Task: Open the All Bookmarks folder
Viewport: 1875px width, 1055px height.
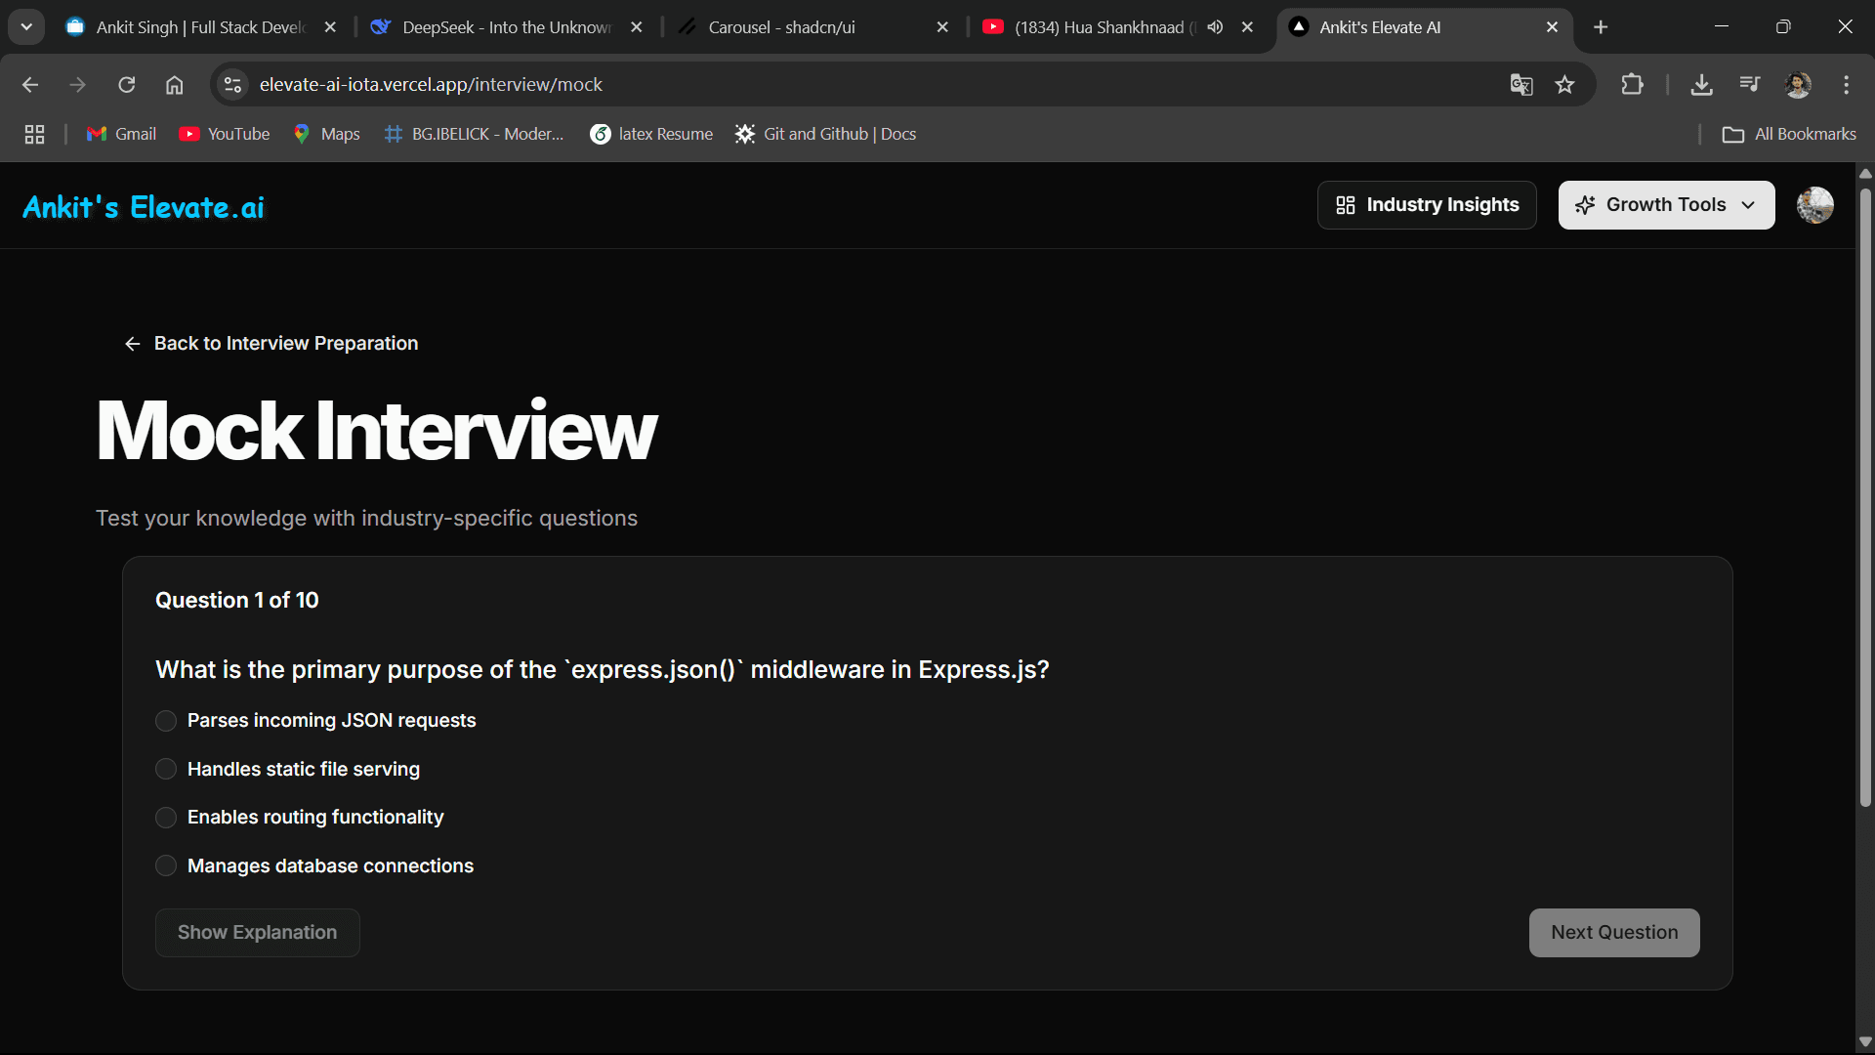Action: tap(1789, 135)
